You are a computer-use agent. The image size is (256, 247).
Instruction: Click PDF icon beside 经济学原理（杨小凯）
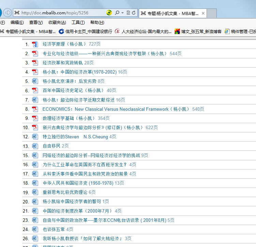(35, 44)
